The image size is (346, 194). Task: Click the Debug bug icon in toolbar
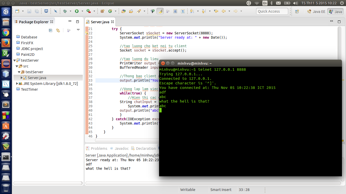(65, 11)
